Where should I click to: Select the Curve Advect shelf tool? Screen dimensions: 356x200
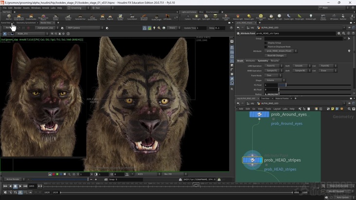pos(132,17)
